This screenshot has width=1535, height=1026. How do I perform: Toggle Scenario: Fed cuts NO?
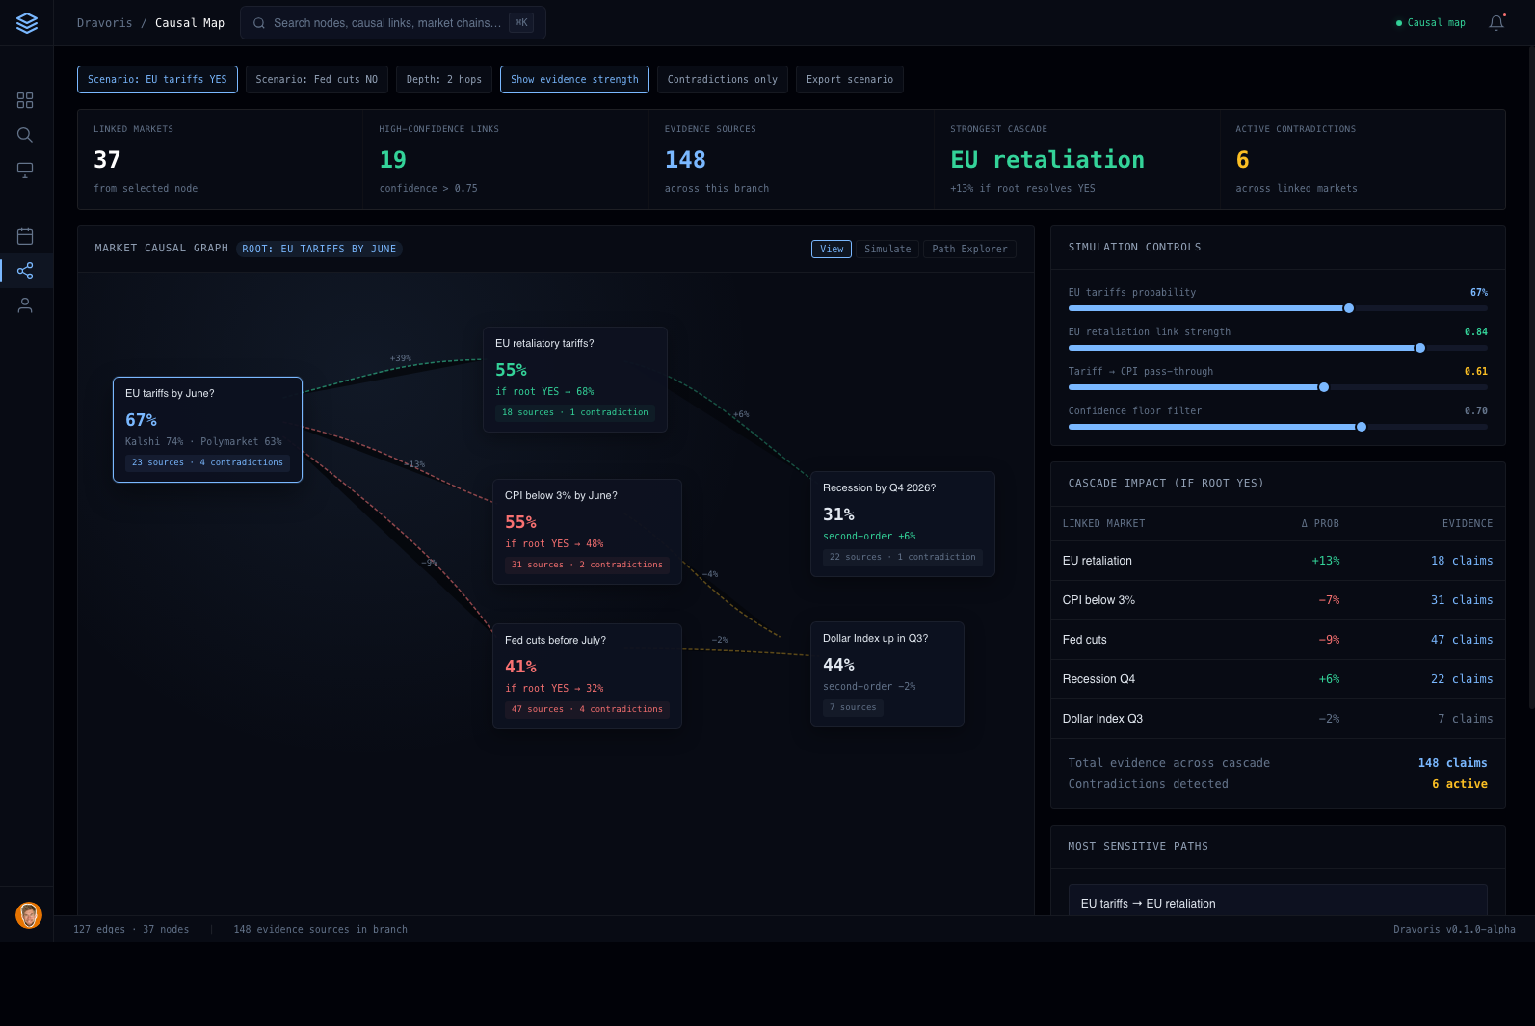pyautogui.click(x=316, y=80)
